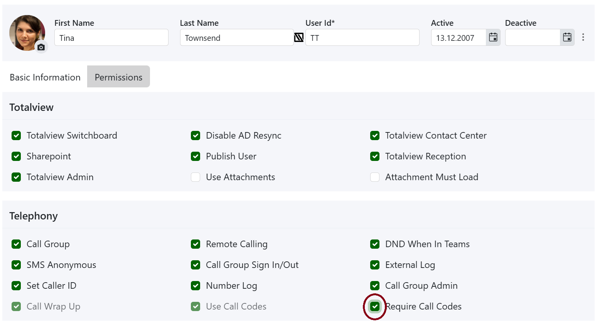
Task: Uncheck the Call Group checkbox
Action: click(16, 244)
